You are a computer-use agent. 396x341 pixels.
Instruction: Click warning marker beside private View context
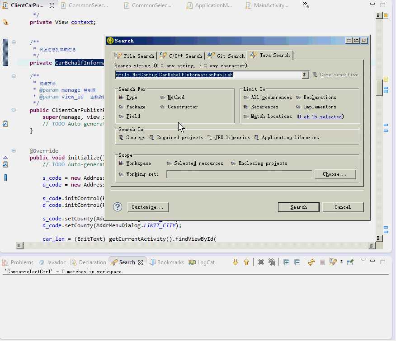[x=5, y=22]
